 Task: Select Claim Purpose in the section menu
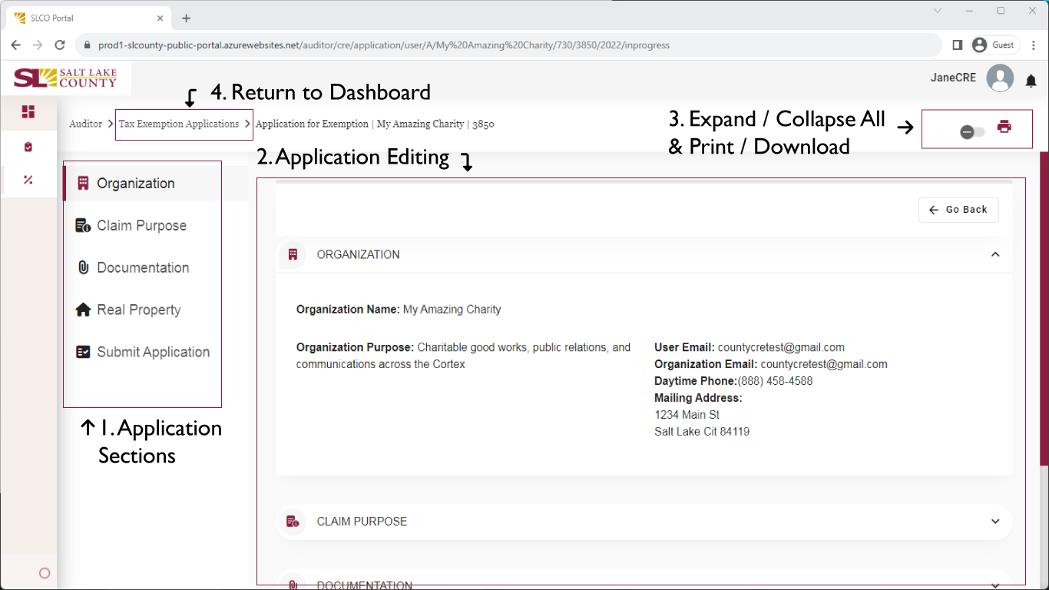141,226
